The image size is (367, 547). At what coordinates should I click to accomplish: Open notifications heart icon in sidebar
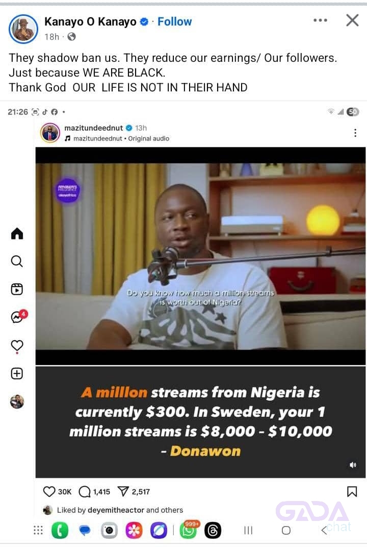pyautogui.click(x=17, y=346)
